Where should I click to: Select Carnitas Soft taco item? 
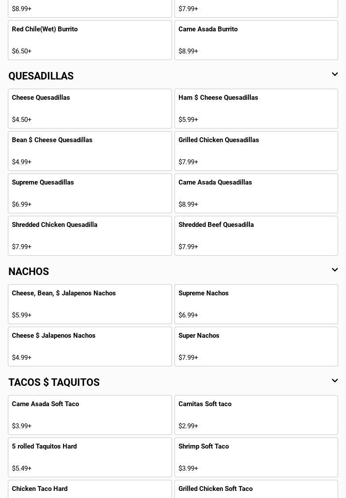coord(256,415)
